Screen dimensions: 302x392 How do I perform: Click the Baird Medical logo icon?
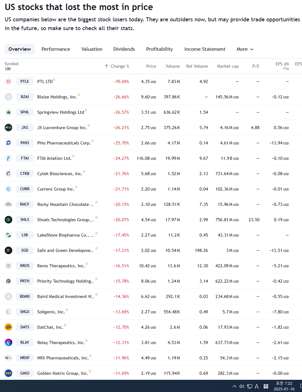click(x=8, y=296)
